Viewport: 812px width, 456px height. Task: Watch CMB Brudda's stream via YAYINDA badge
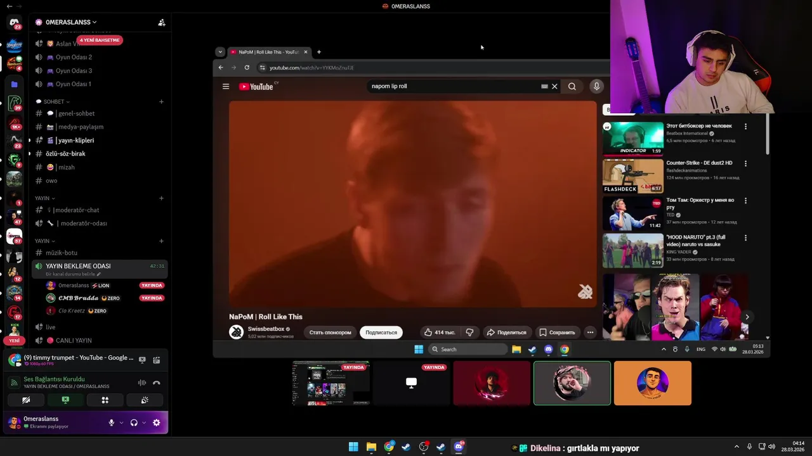(x=152, y=298)
